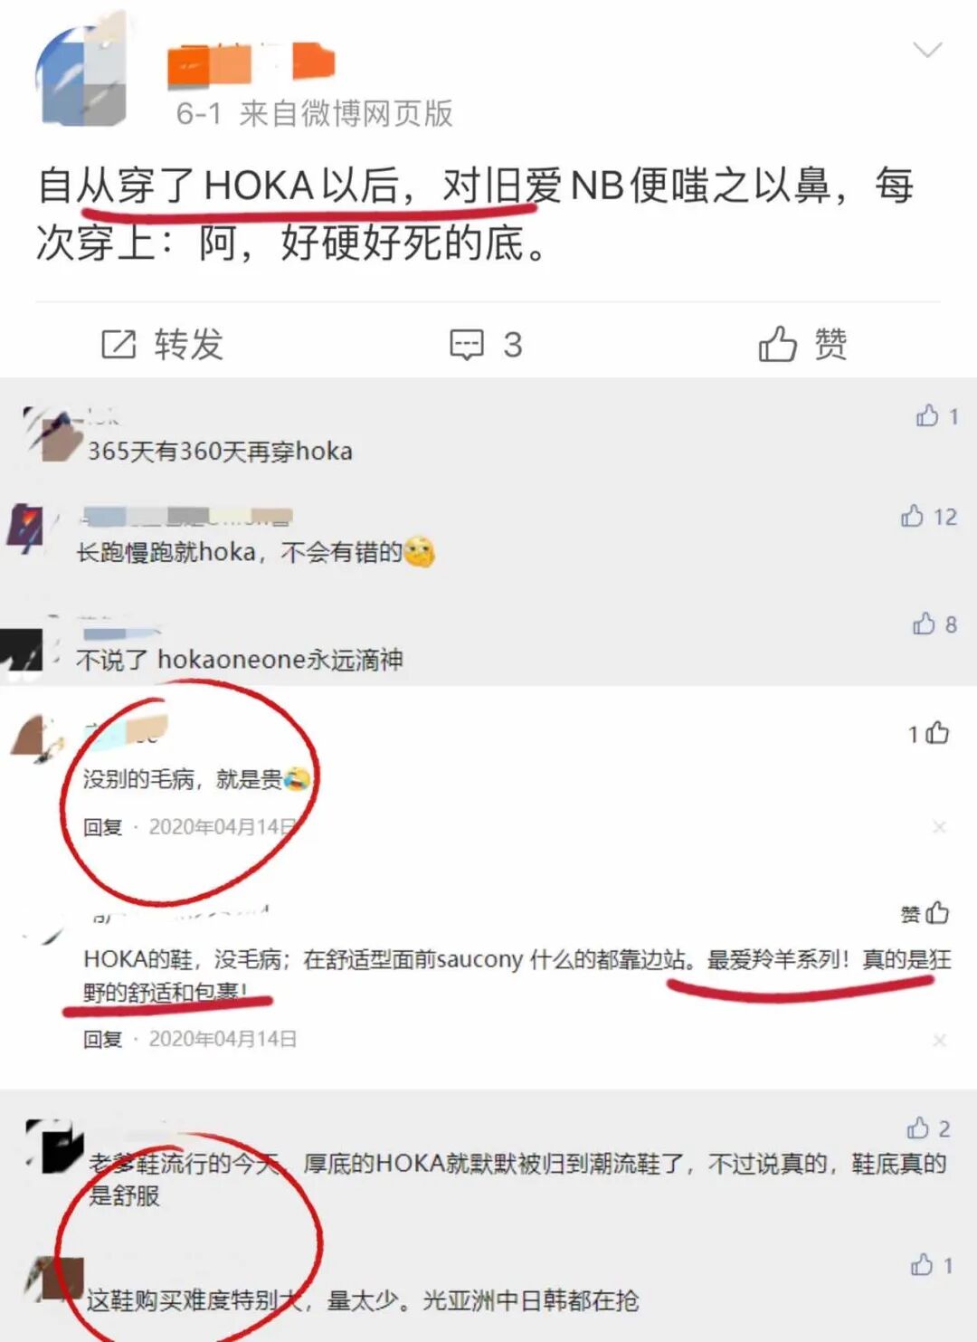Reply to the 就是贵 comment via 回复
The image size is (977, 1342).
[102, 827]
